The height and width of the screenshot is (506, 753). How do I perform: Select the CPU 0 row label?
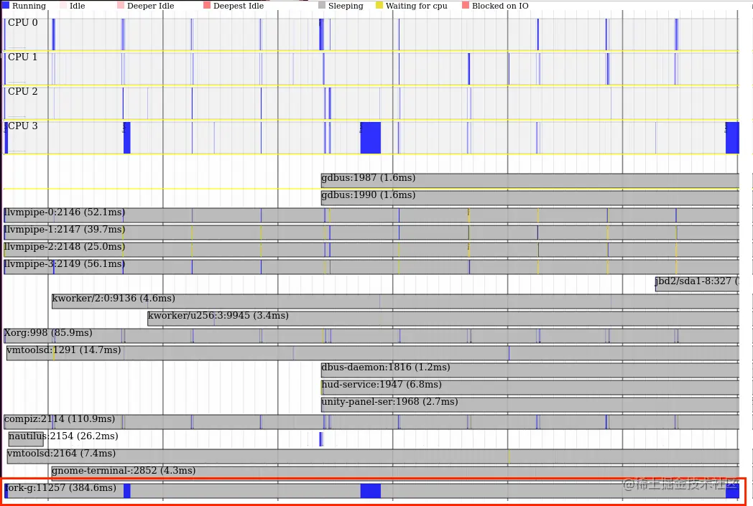tap(22, 22)
